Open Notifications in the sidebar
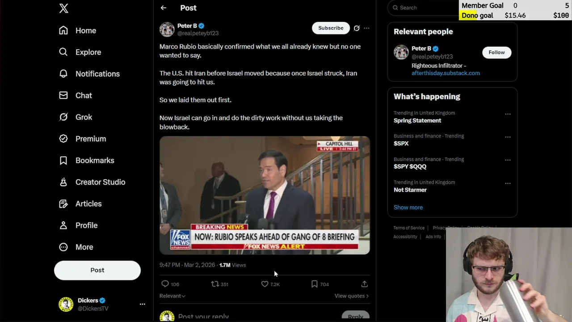Image resolution: width=572 pixels, height=322 pixels. (97, 74)
